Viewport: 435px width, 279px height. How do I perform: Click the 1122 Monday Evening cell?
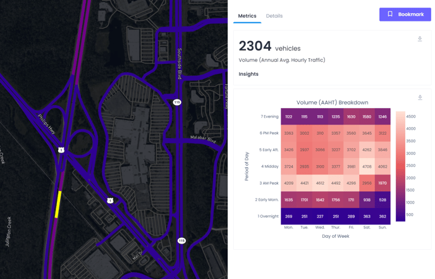coord(288,117)
